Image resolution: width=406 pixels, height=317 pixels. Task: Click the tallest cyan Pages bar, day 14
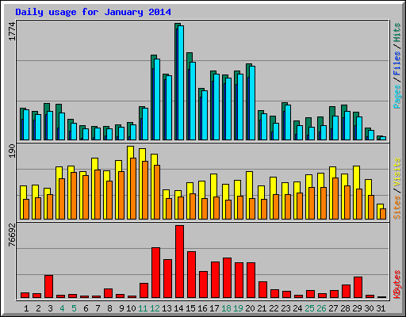pos(181,82)
